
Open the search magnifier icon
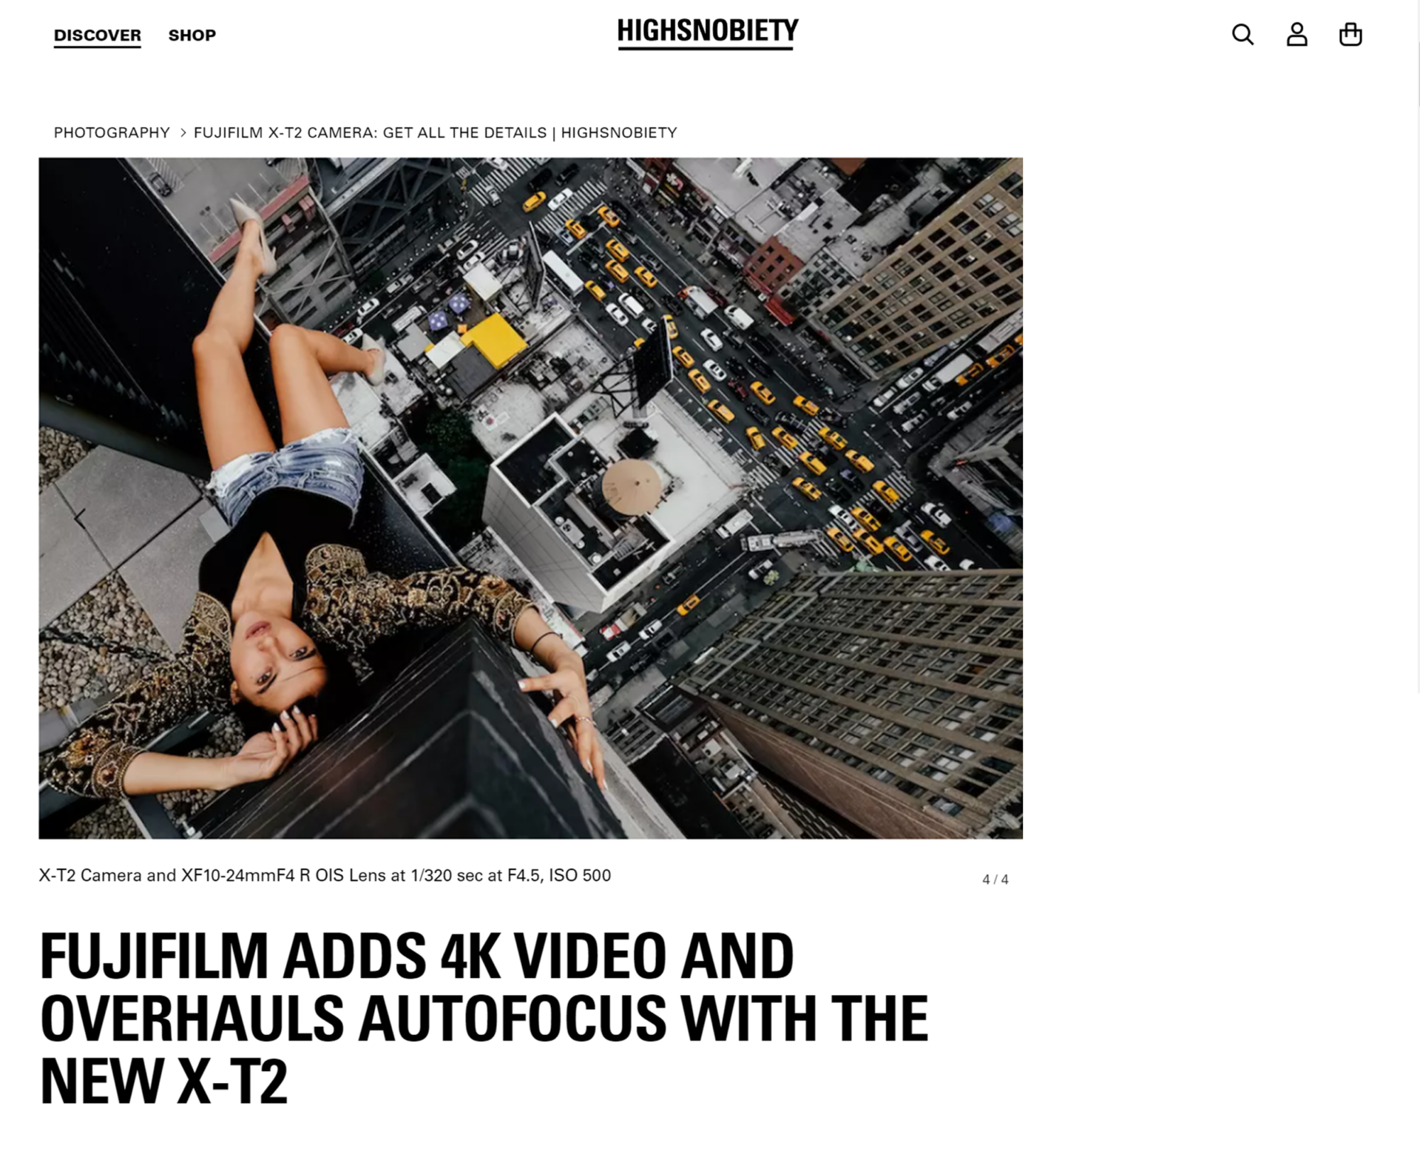pyautogui.click(x=1242, y=35)
